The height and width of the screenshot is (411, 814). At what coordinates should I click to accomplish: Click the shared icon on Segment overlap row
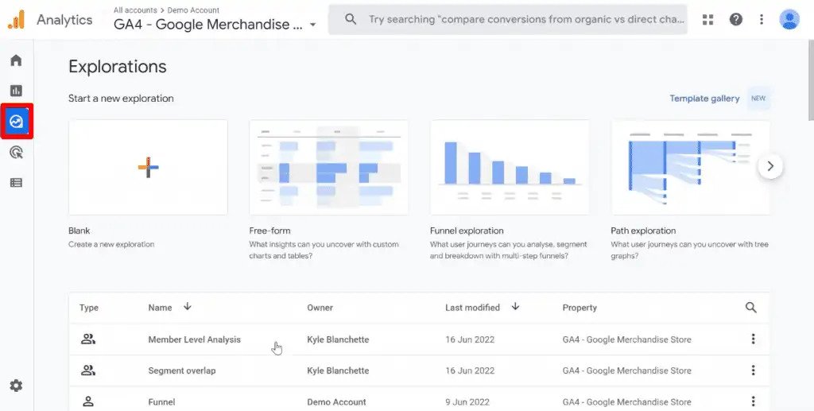point(88,370)
